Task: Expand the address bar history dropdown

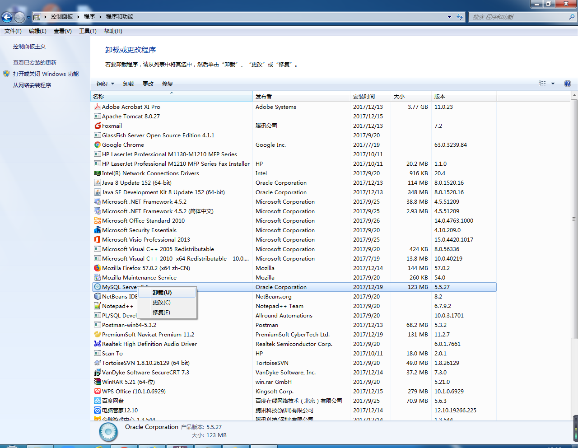Action: pos(449,17)
